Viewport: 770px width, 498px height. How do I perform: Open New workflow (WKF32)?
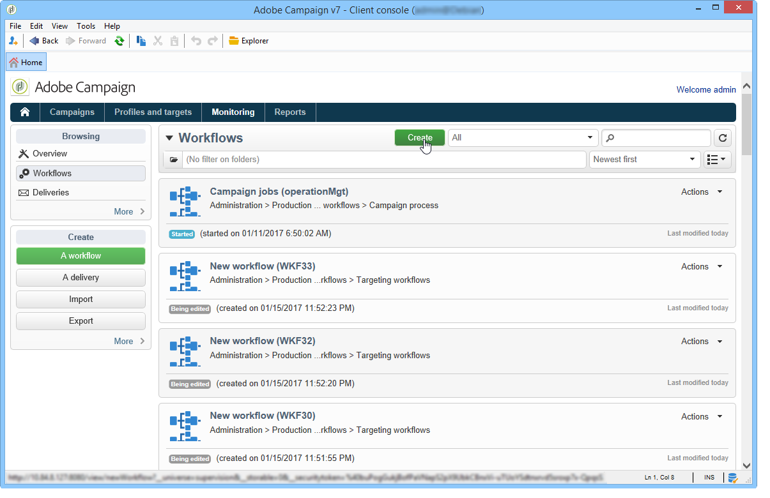tap(263, 341)
